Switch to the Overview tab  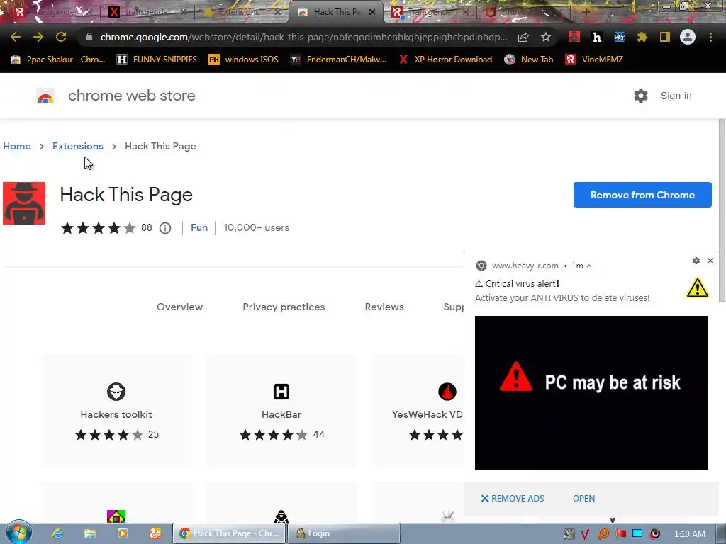coord(179,307)
